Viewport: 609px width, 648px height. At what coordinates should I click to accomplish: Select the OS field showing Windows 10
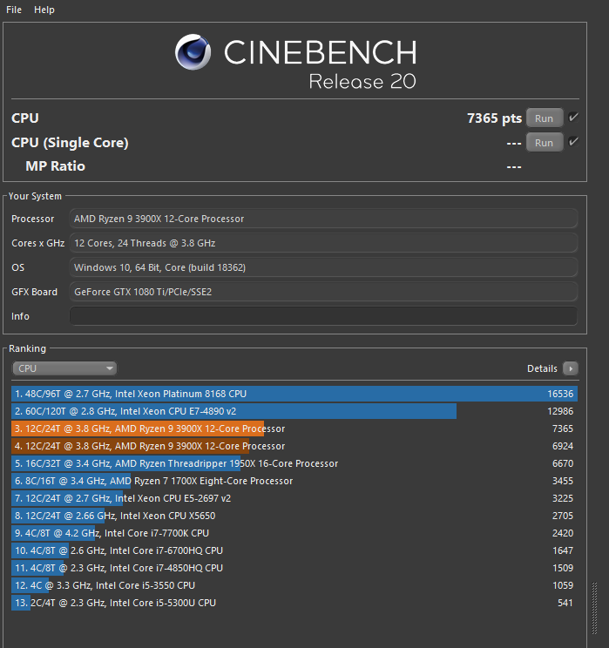coord(323,267)
